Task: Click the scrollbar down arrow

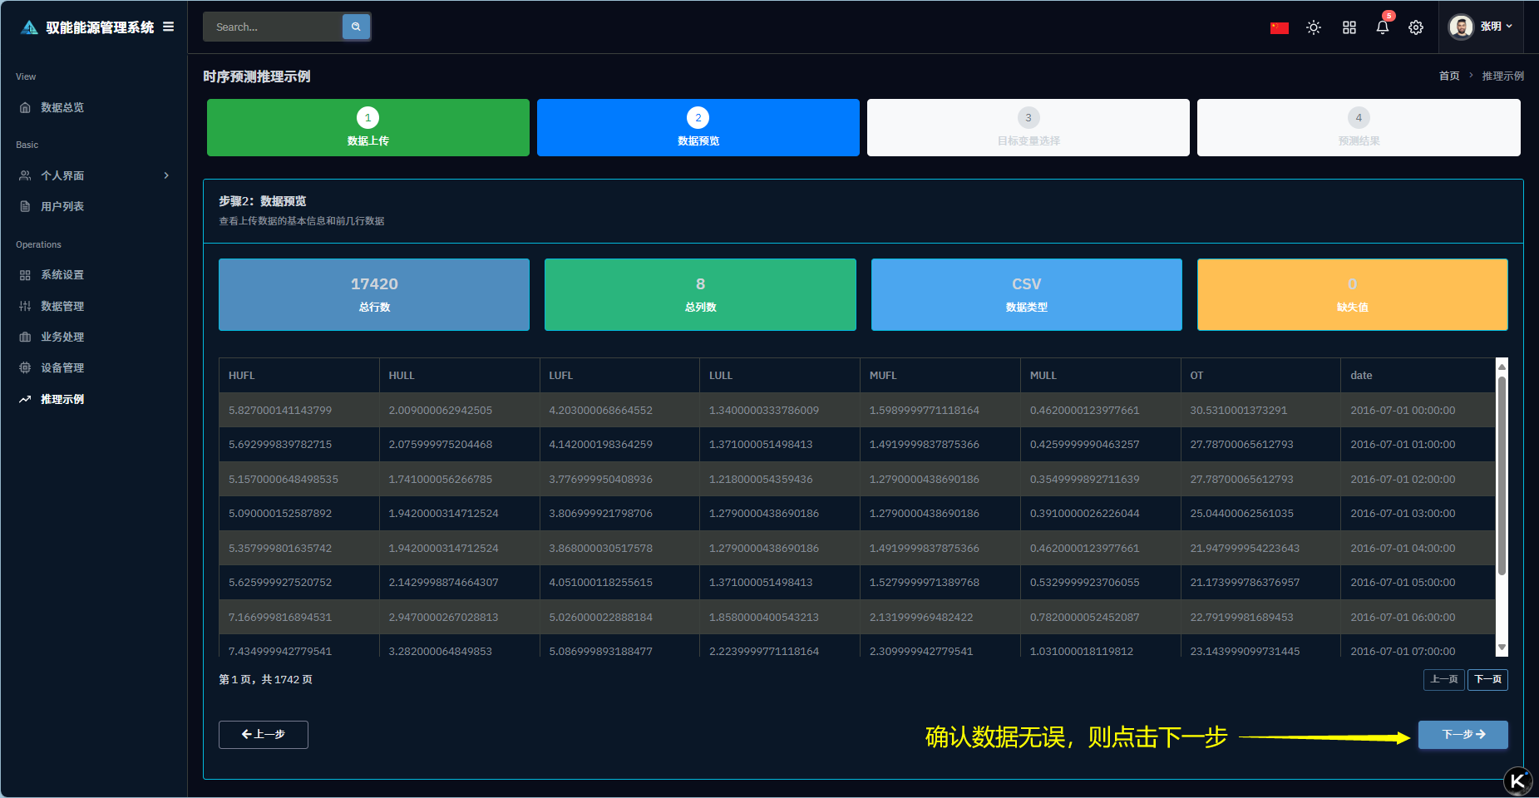Action: pyautogui.click(x=1502, y=648)
